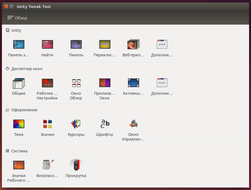Viewport: 251px width, 190px height.
Task: Open the Безопасн… security icon
Action: pos(48,165)
